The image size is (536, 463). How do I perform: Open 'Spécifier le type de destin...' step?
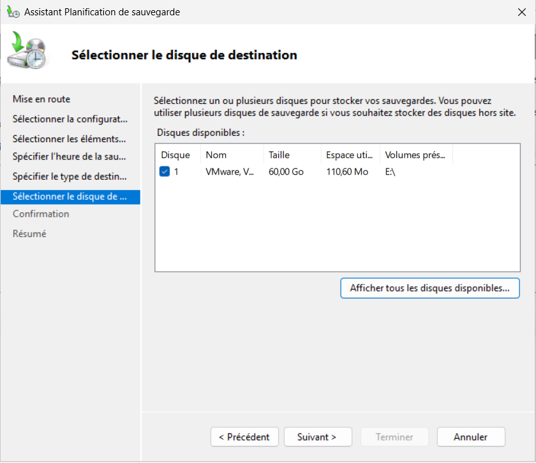[x=70, y=176]
